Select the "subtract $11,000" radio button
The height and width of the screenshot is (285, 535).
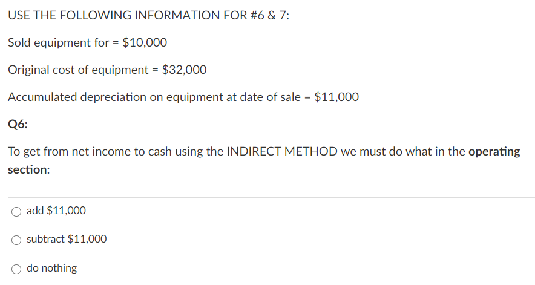[x=16, y=240]
